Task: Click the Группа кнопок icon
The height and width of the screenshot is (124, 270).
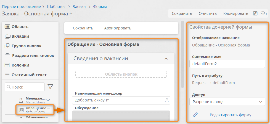Action: 7,46
